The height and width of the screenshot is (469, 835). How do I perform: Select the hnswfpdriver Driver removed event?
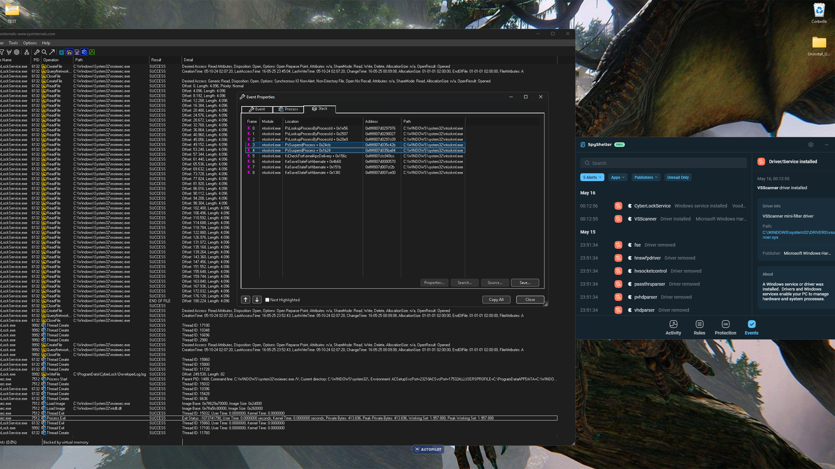tap(663, 258)
